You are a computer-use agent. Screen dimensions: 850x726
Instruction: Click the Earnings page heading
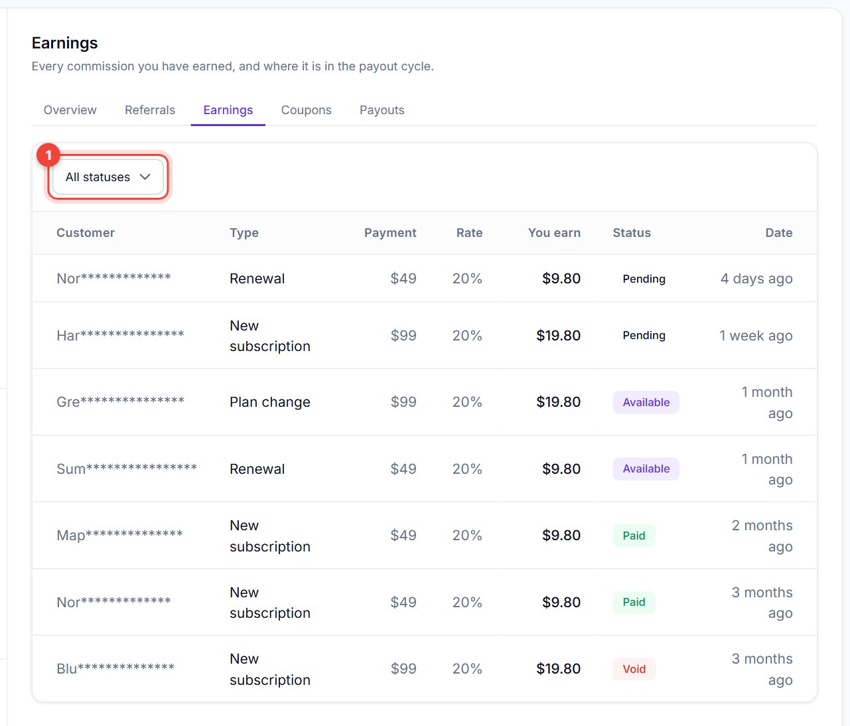pyautogui.click(x=64, y=43)
